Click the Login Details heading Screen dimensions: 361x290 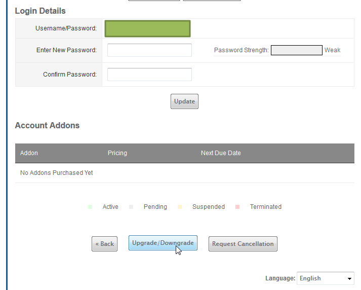[x=40, y=11]
